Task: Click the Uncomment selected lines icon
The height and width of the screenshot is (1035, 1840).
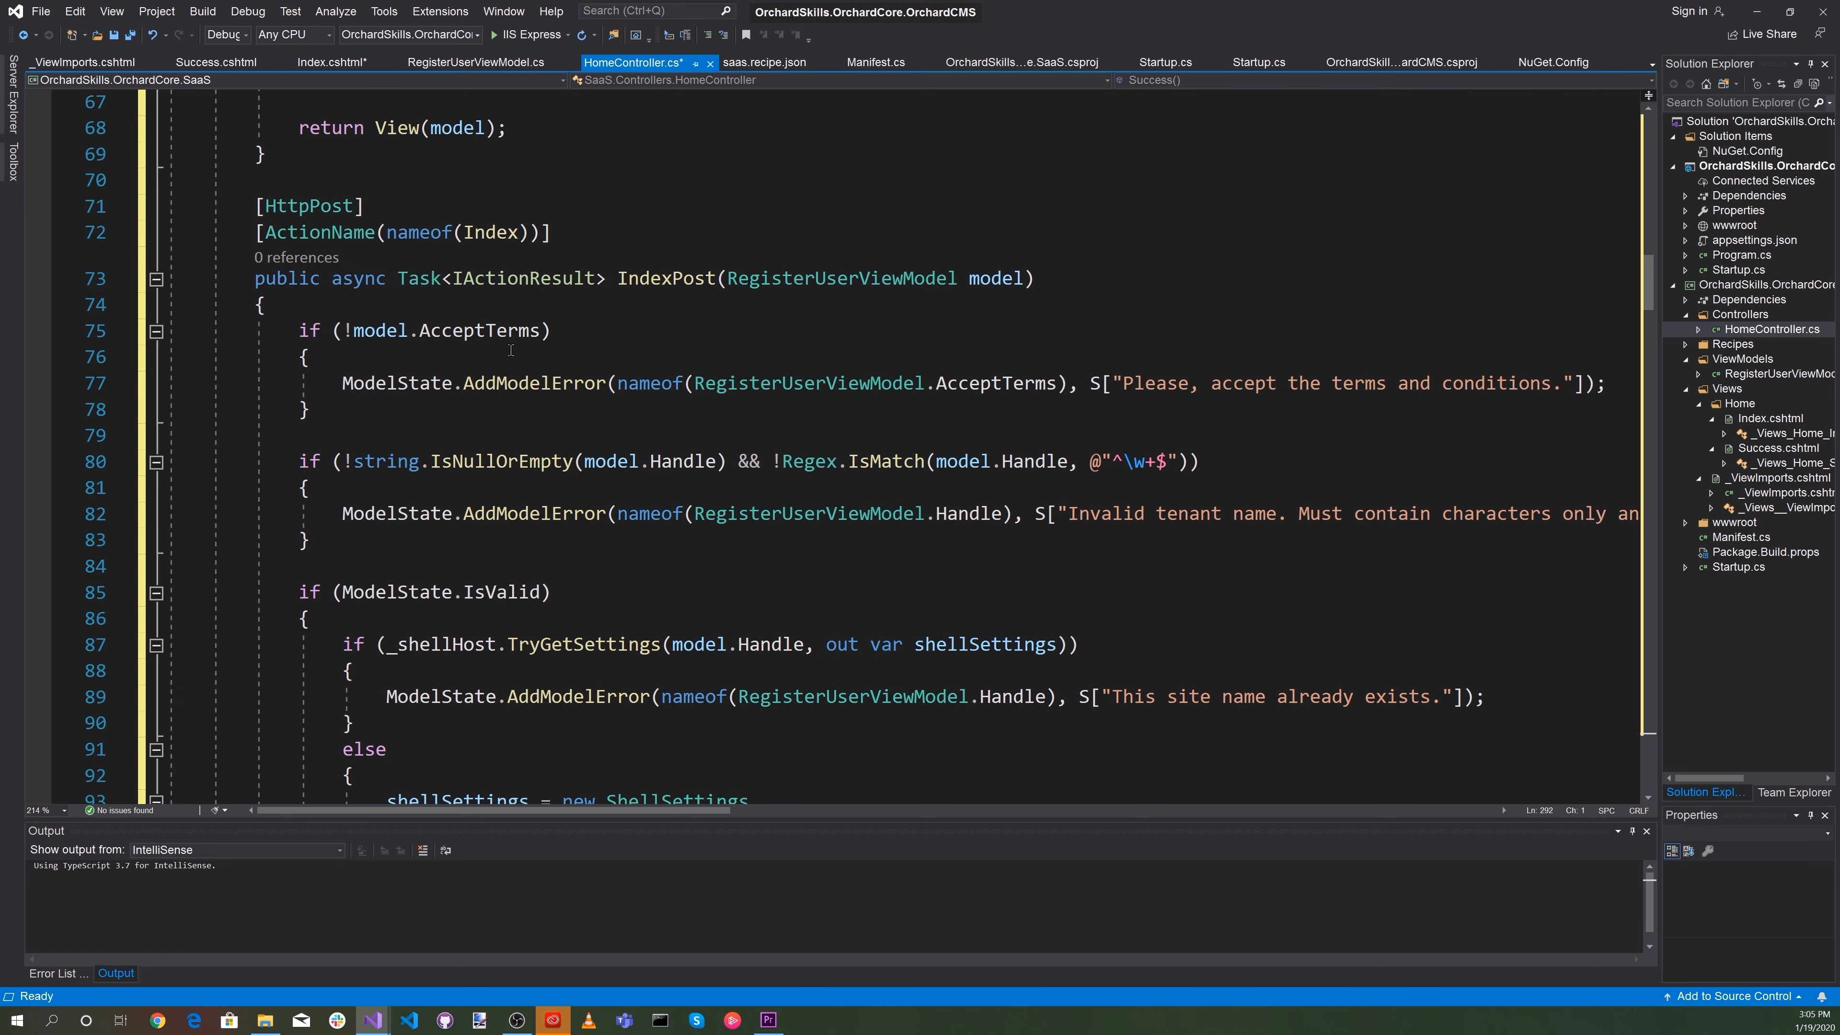Action: (x=724, y=35)
